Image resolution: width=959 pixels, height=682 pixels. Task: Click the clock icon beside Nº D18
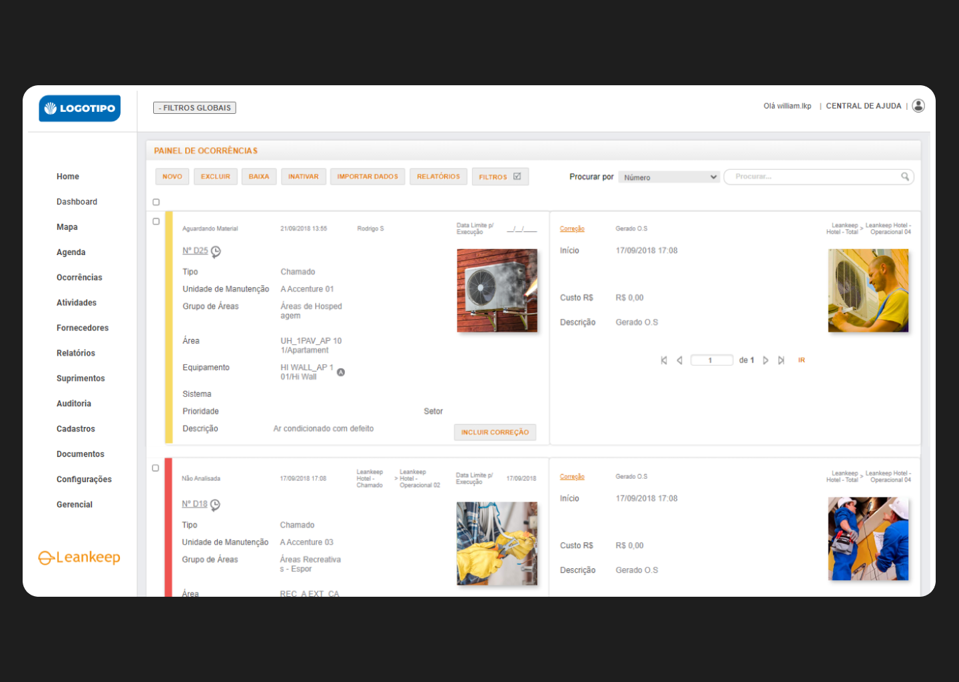[x=214, y=505]
